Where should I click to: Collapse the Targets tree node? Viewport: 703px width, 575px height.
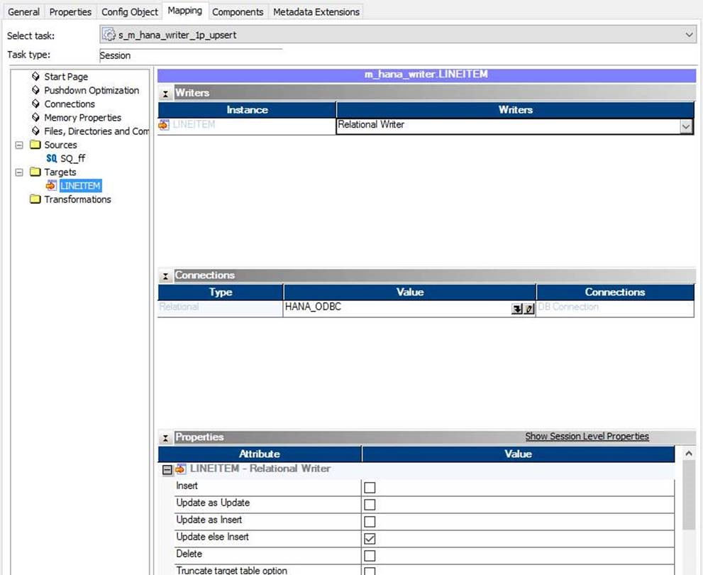[19, 172]
